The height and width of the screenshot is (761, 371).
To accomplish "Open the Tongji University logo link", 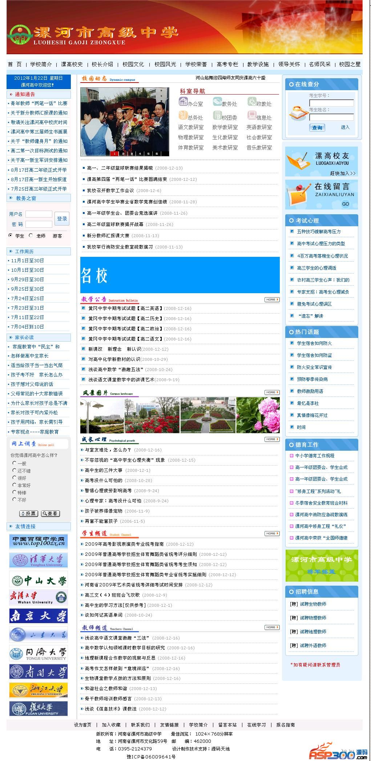I will click(x=38, y=654).
